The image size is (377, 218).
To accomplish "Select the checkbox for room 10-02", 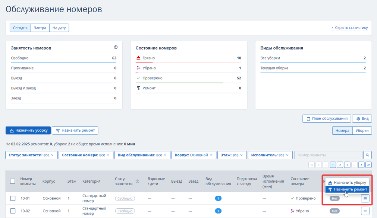I will point(13,211).
